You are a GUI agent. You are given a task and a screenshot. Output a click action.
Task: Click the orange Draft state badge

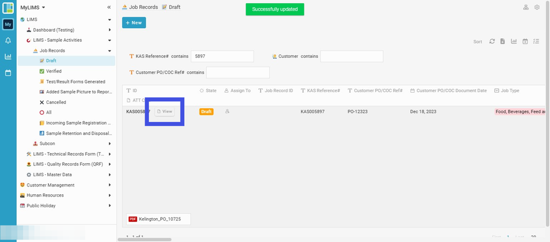pos(206,112)
